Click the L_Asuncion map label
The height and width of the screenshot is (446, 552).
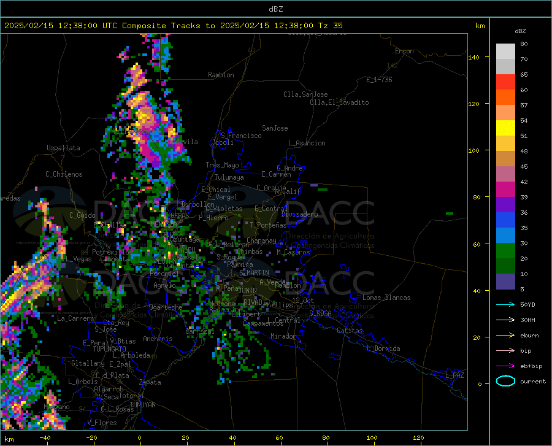307,143
